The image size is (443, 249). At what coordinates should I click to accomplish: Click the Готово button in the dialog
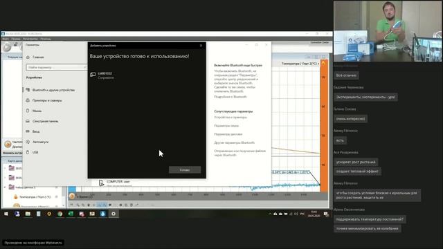[185, 169]
